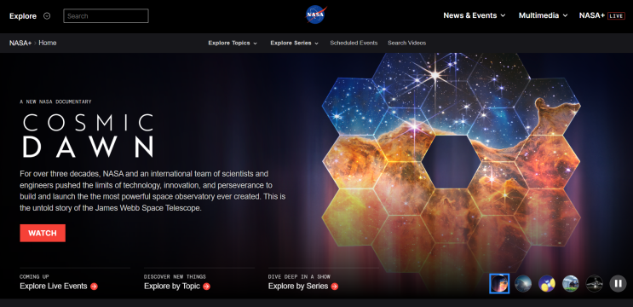Screen dimensions: 633x307
Task: Open the Explore by Series link
Action: click(x=298, y=287)
